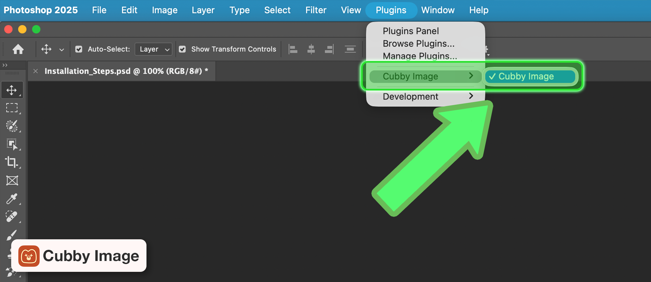Choose Plugins Panel menu entry

[x=411, y=31]
